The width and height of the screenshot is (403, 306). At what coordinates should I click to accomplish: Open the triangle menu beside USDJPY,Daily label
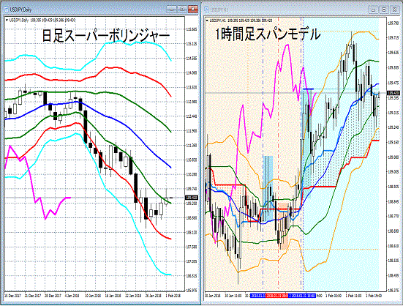pyautogui.click(x=7, y=20)
